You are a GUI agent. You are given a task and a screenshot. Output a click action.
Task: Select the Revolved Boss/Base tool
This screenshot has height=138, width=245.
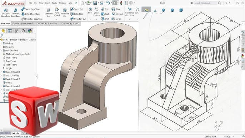point(15,13)
